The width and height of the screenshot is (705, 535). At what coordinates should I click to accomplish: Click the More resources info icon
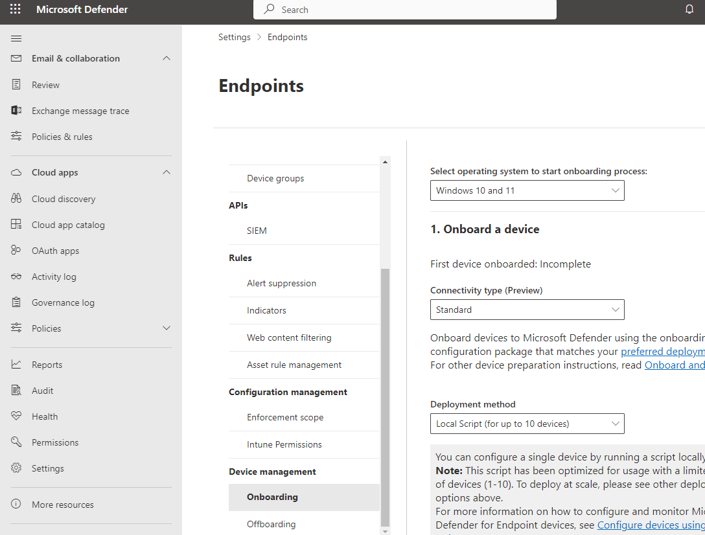16,504
